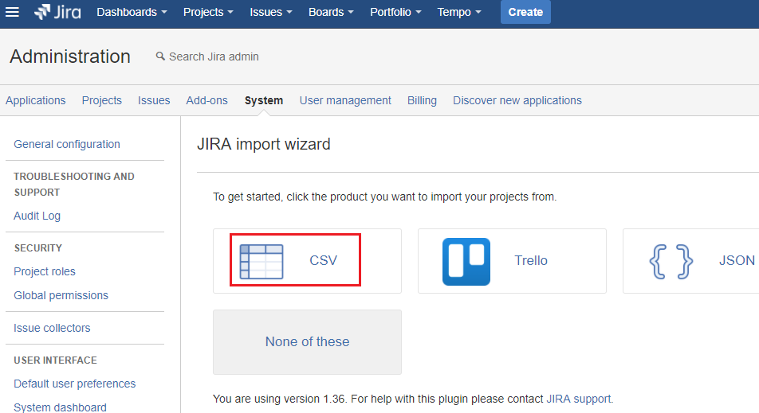This screenshot has width=759, height=413.
Task: Choose the JSON import label
Action: (737, 260)
